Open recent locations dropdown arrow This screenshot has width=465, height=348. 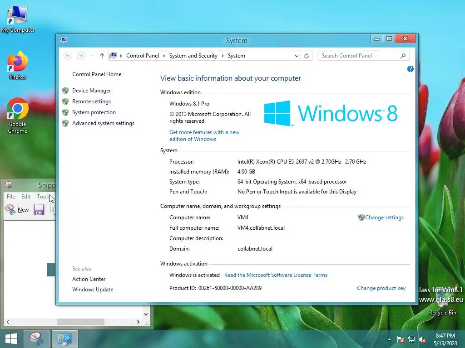pos(92,56)
